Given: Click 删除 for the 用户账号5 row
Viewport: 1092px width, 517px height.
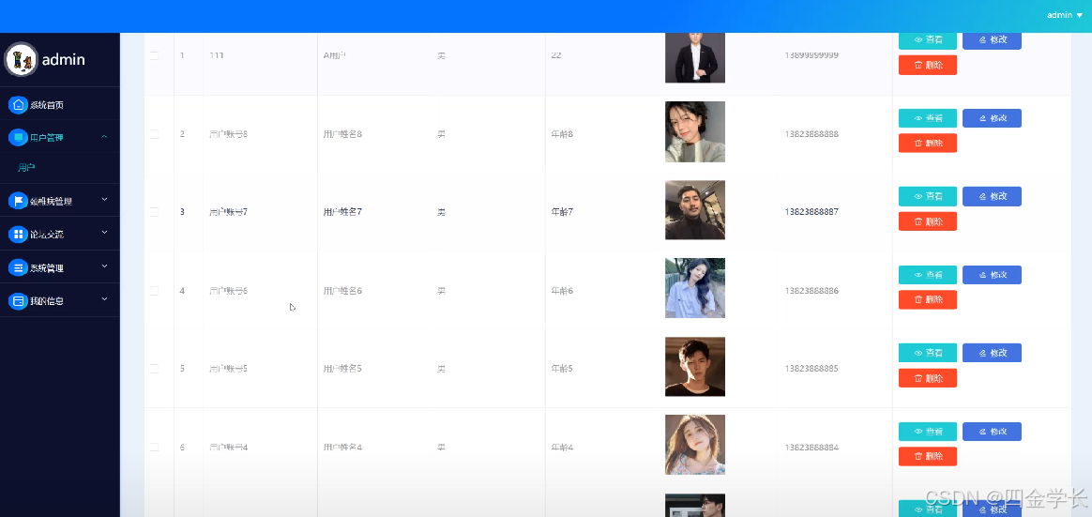Looking at the screenshot, I should pyautogui.click(x=928, y=378).
